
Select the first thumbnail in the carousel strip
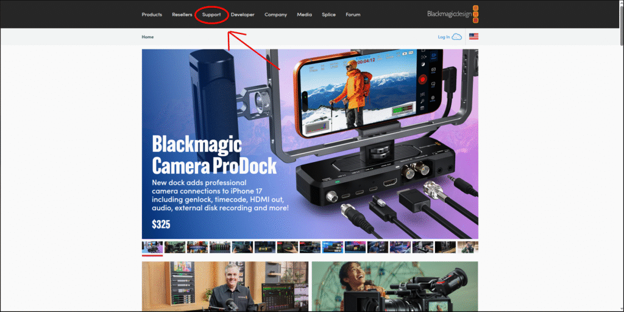click(152, 247)
